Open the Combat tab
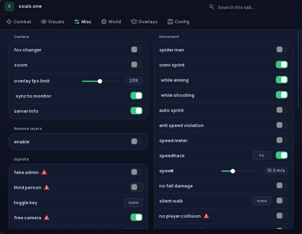302x234 pixels. click(19, 22)
